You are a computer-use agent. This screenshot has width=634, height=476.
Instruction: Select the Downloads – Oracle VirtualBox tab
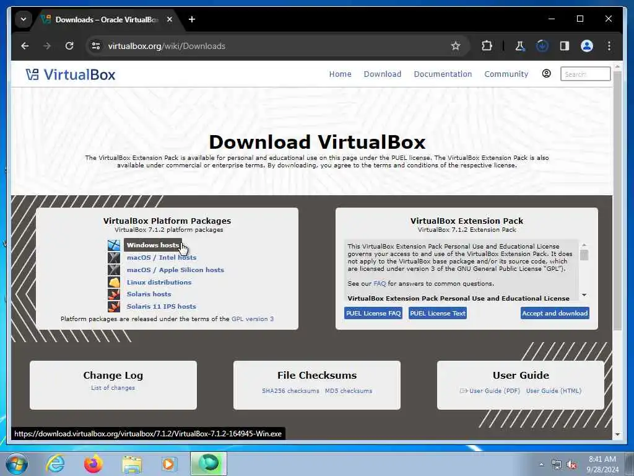(106, 19)
